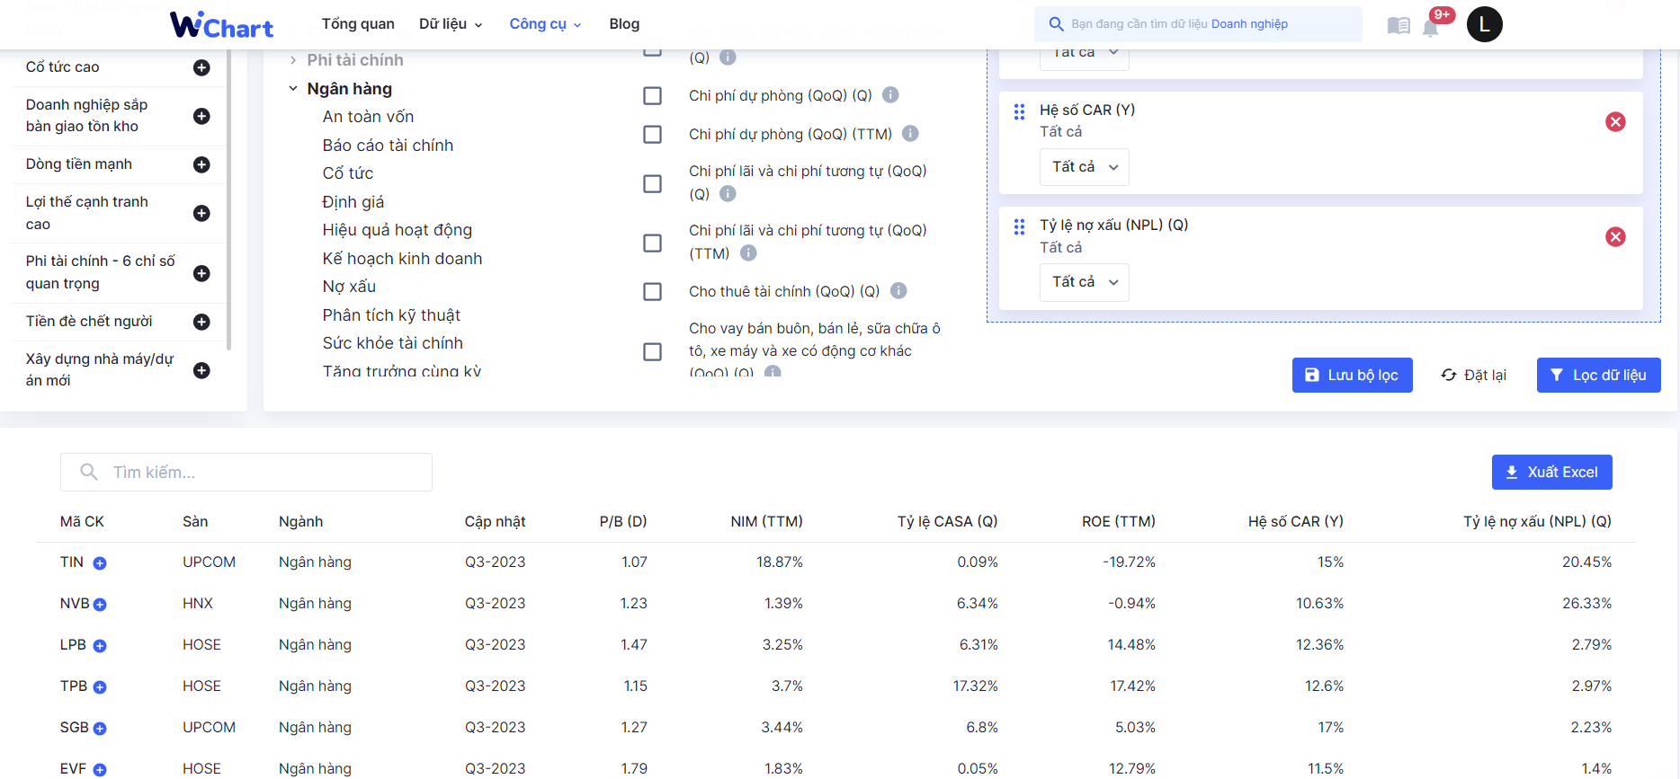Viewport: 1680px width, 779px height.
Task: Add the Cổ tức cao preset filter
Action: tap(201, 67)
